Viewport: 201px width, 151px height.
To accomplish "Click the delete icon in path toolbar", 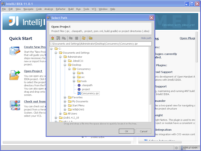I will tap(76, 38).
